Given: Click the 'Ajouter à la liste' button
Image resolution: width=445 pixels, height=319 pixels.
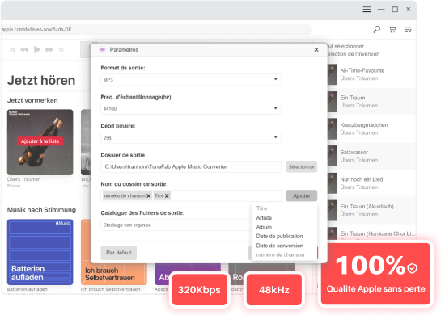Looking at the screenshot, I should 40,141.
